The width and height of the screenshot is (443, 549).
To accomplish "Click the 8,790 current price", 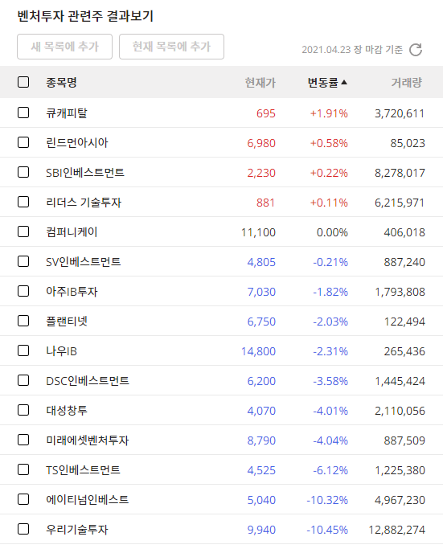I will coord(261,440).
